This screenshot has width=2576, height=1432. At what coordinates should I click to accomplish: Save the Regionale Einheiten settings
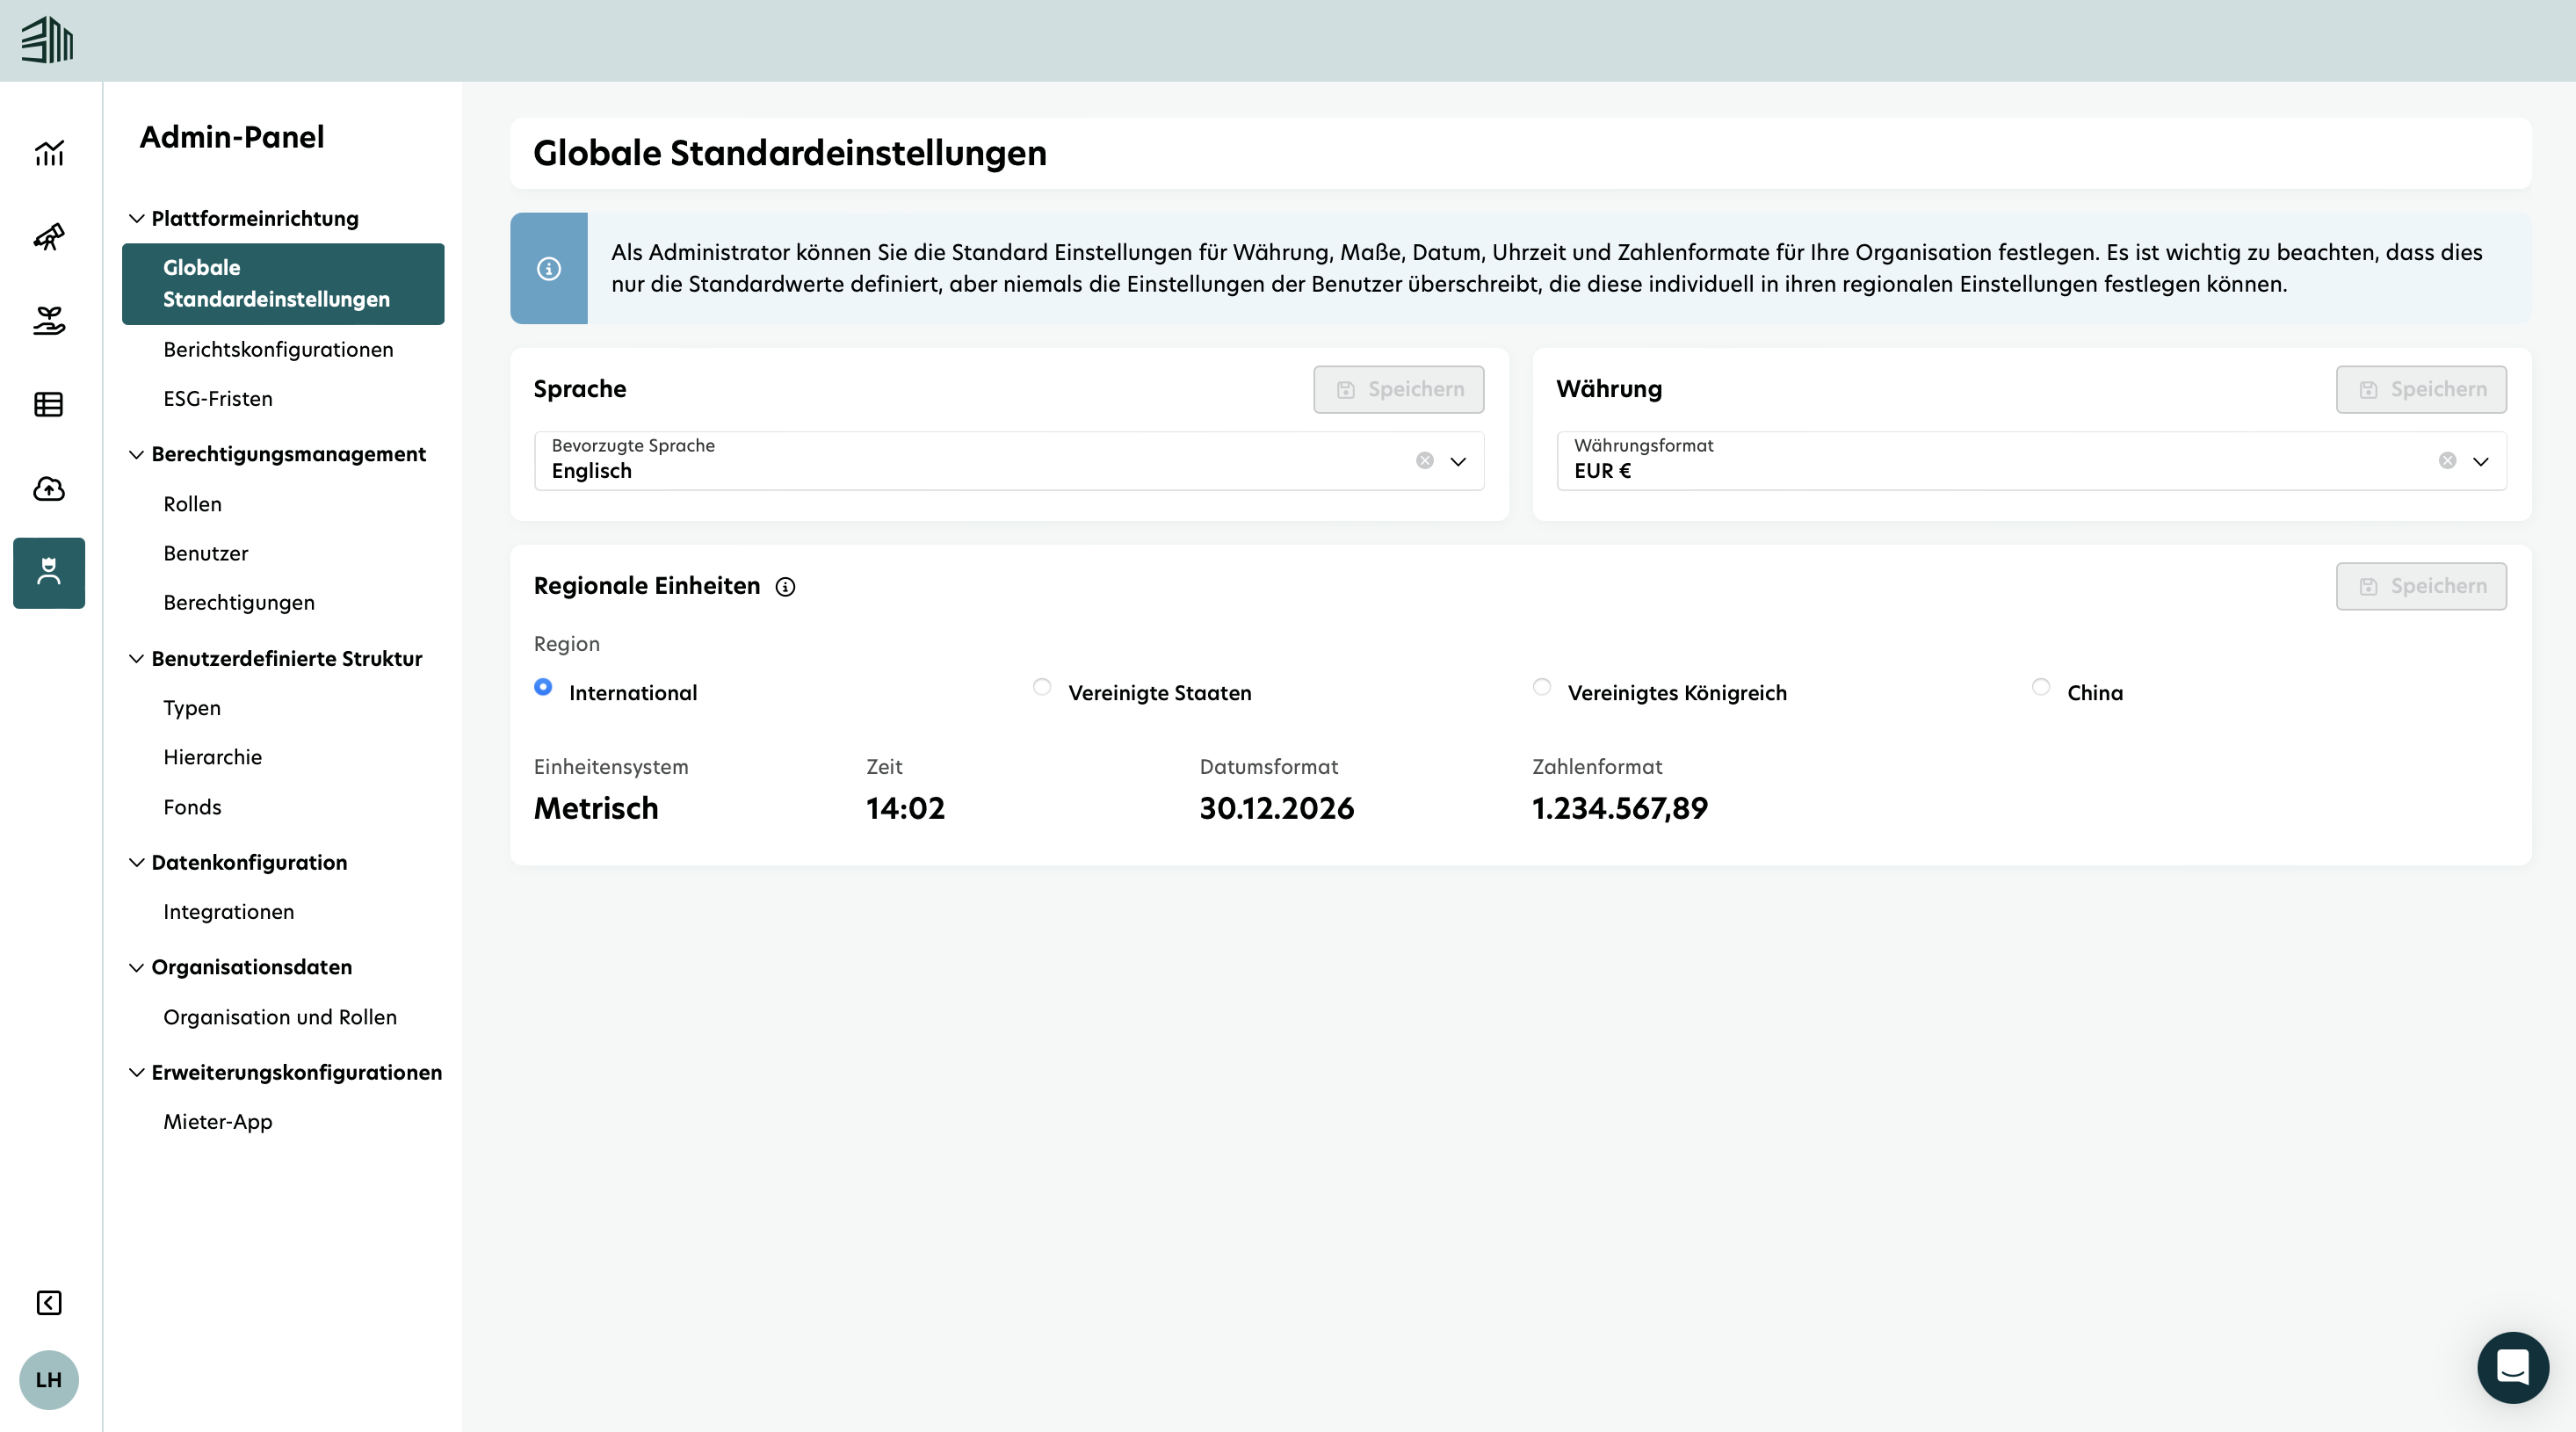click(2421, 586)
